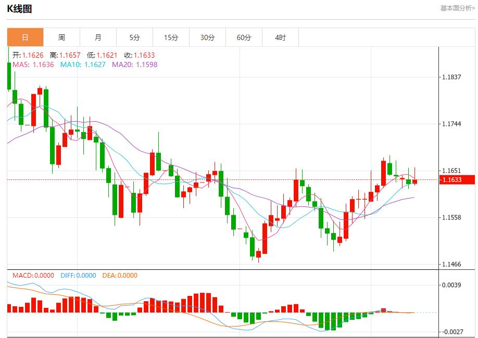Click the DEA value label
478x338 pixels.
point(119,276)
